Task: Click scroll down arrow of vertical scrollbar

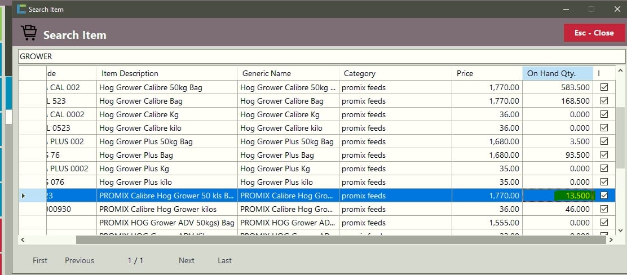Action: [x=621, y=230]
